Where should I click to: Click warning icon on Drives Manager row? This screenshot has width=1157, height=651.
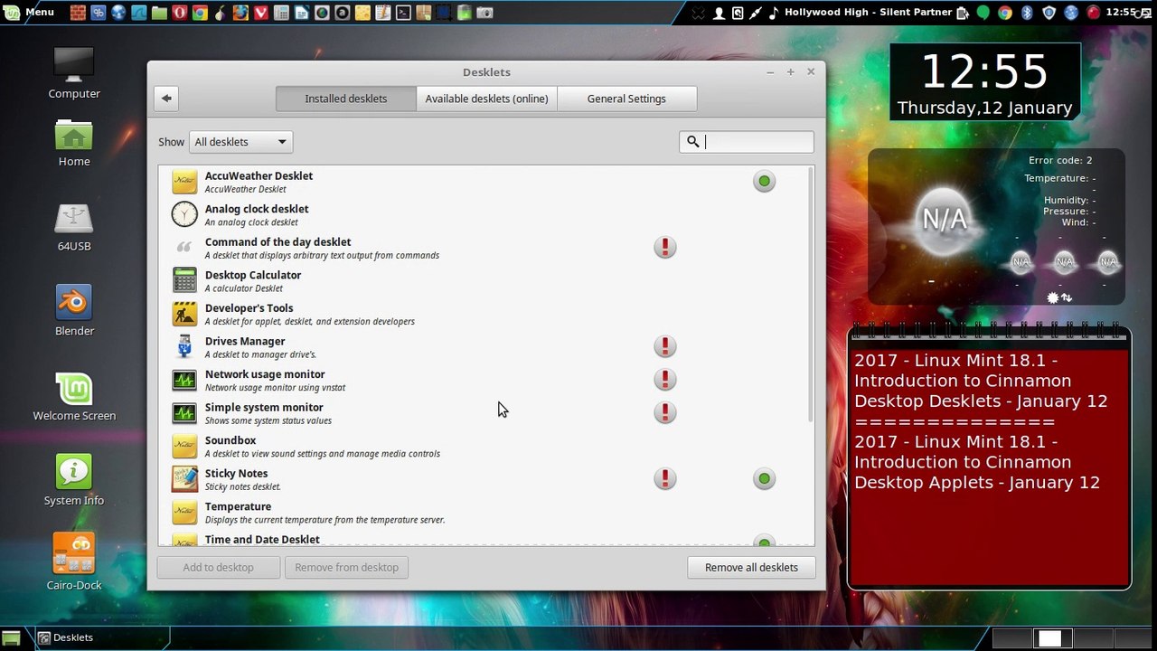(665, 346)
